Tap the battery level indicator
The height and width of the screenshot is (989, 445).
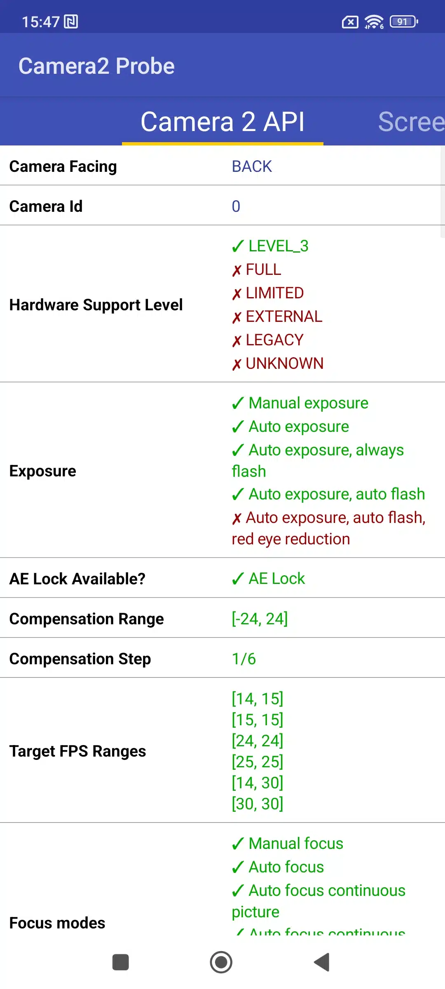tap(404, 21)
